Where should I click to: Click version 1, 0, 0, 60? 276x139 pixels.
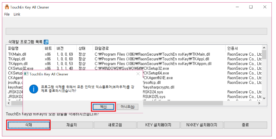[64, 59]
